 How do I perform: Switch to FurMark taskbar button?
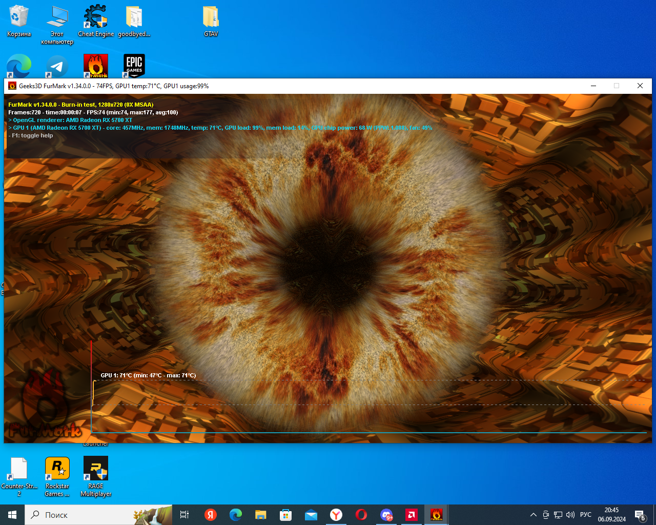pyautogui.click(x=436, y=515)
